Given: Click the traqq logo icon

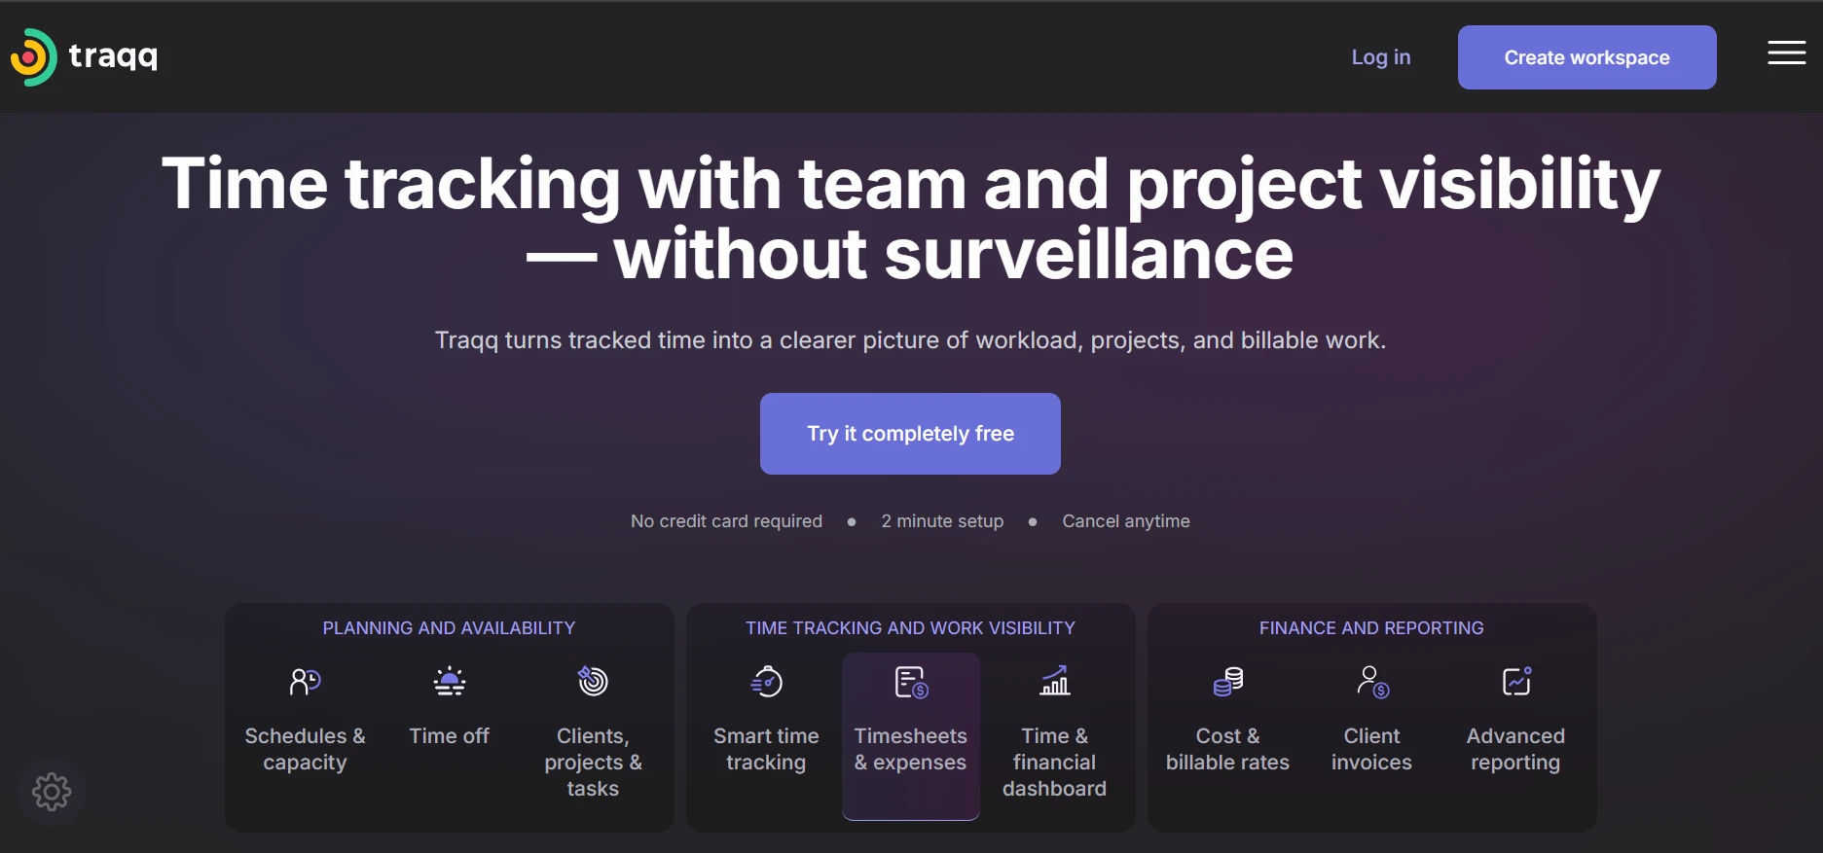Looking at the screenshot, I should coord(34,57).
